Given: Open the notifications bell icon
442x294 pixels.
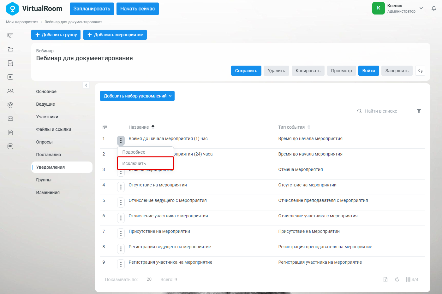Looking at the screenshot, I should (434, 9).
